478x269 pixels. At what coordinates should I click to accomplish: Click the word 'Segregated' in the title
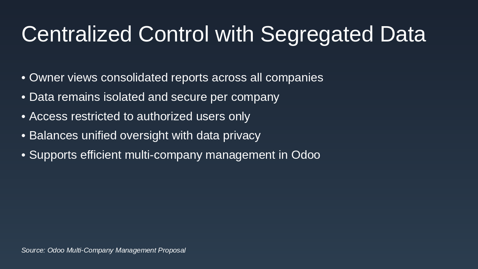click(317, 34)
